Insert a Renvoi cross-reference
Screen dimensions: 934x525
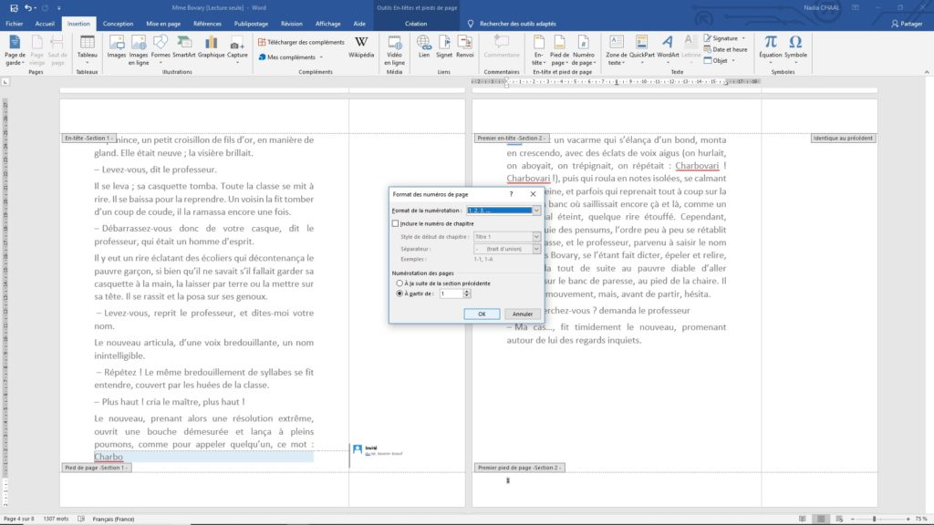[464, 47]
